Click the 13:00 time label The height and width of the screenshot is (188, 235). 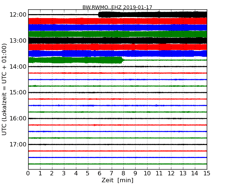pyautogui.click(x=18, y=40)
